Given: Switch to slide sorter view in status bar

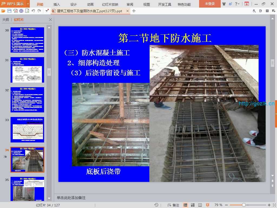Looking at the screenshot, I should (x=193, y=205).
